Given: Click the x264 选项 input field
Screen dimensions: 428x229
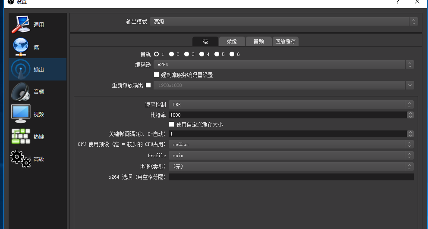Looking at the screenshot, I should (x=291, y=177).
